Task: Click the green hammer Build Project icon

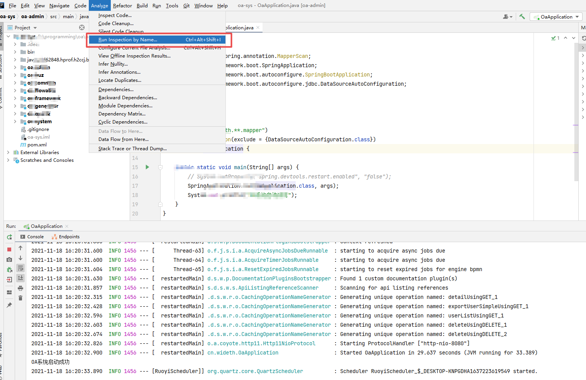Action: point(522,17)
